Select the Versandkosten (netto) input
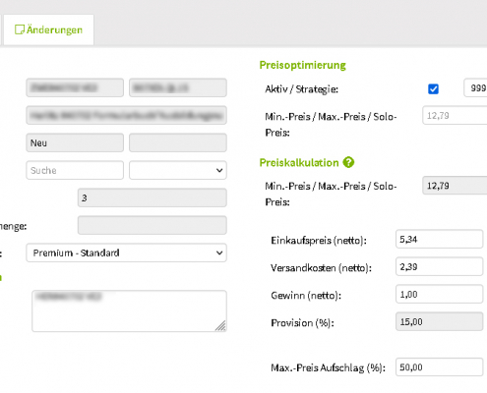Screen dimensions: 487x393 pyautogui.click(x=439, y=267)
